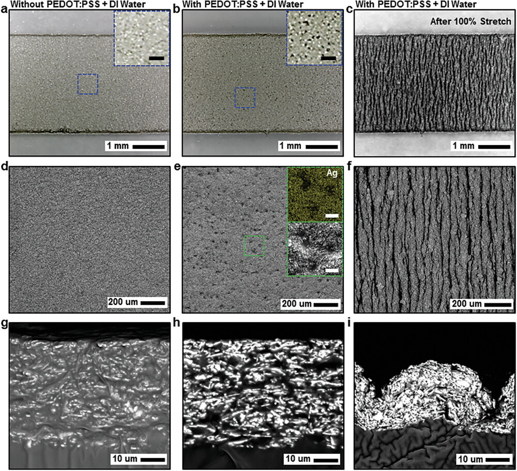
Task: Select the grayscale SEM inset in panel e
Action: (x=315, y=249)
